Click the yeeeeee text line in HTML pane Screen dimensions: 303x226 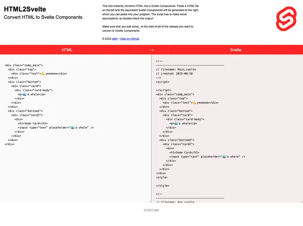click(x=39, y=74)
